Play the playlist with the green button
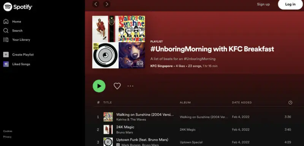The image size is (304, 146). [x=99, y=86]
